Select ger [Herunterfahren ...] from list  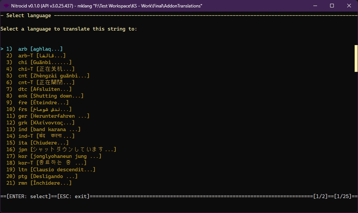pos(54,116)
